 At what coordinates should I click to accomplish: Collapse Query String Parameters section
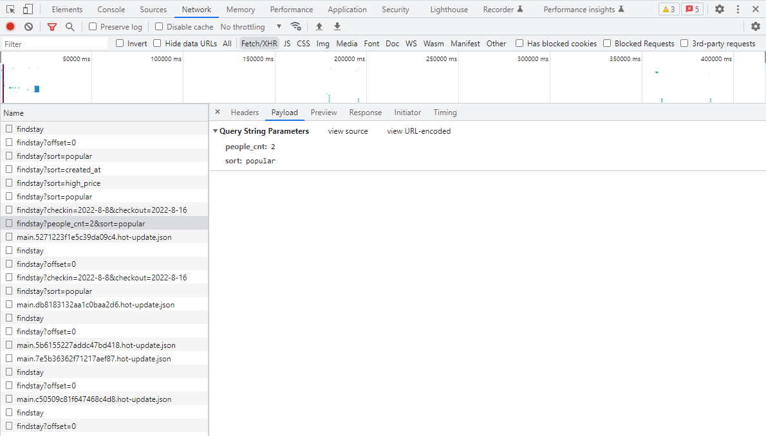pyautogui.click(x=215, y=131)
